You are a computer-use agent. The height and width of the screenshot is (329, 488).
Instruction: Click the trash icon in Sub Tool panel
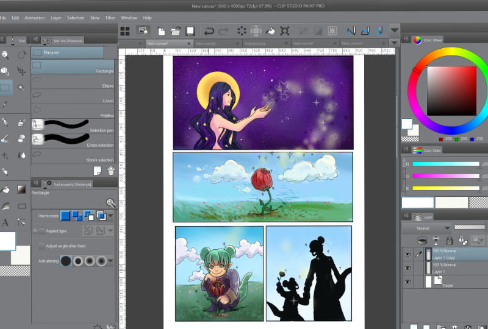tap(111, 171)
